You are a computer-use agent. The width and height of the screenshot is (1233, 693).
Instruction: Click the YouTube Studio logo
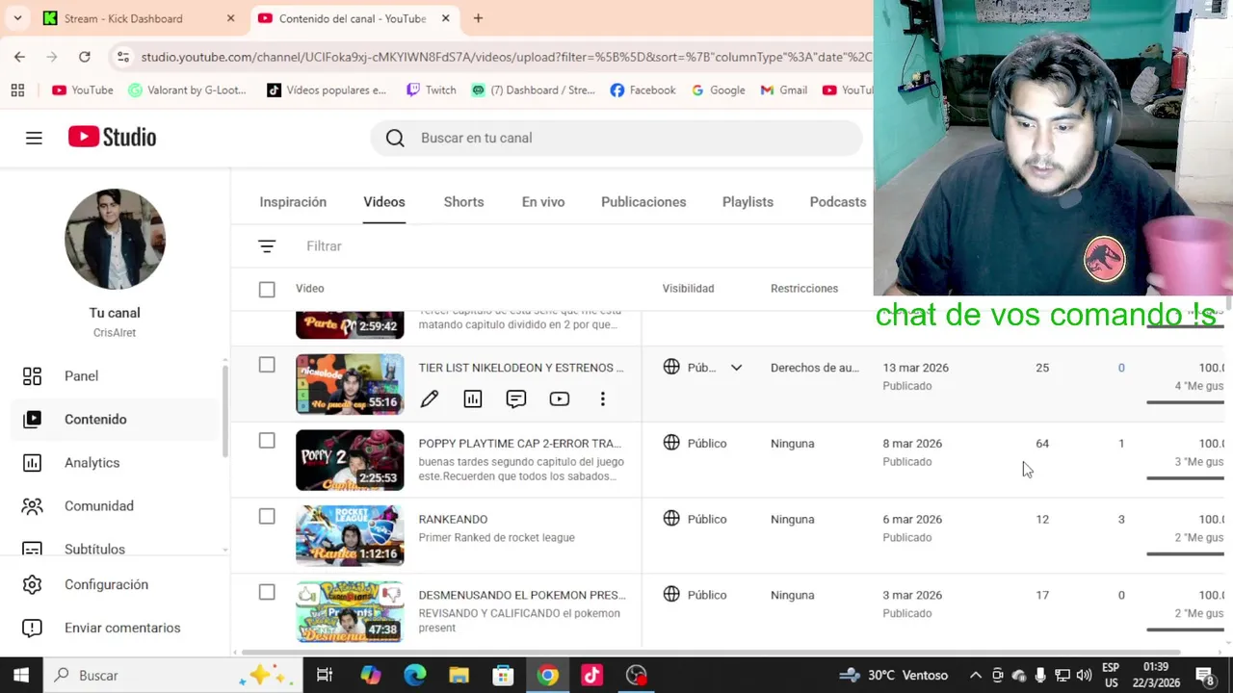[112, 138]
